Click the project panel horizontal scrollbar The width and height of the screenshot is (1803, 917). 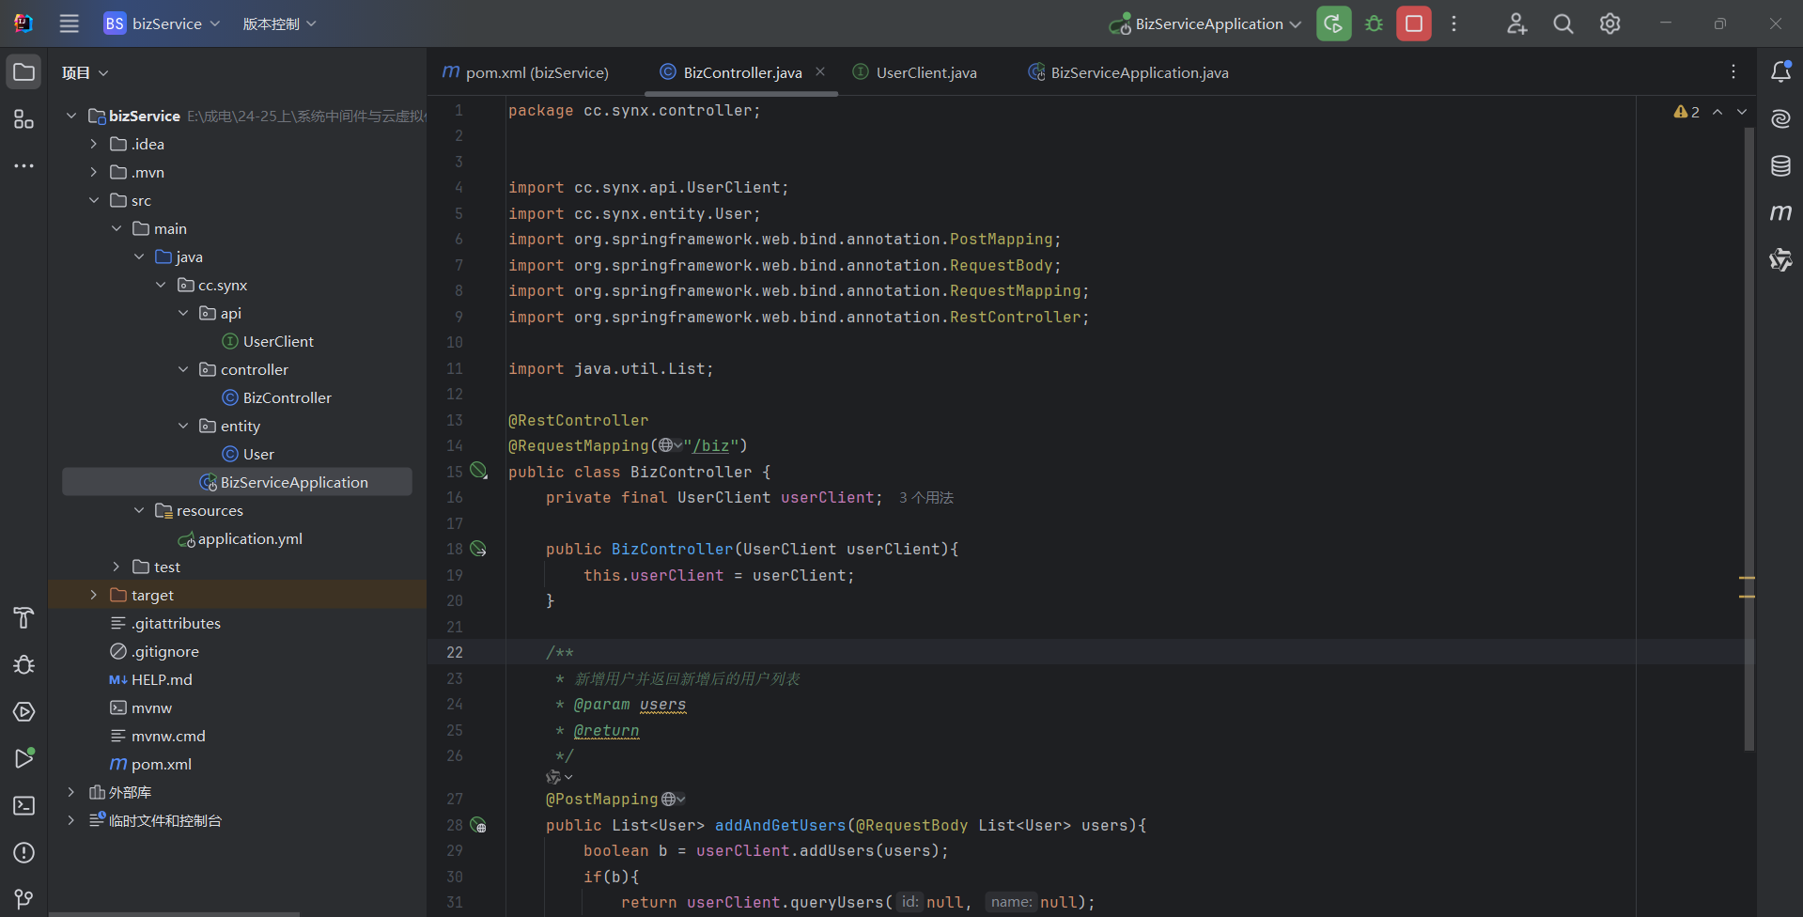[x=174, y=913]
